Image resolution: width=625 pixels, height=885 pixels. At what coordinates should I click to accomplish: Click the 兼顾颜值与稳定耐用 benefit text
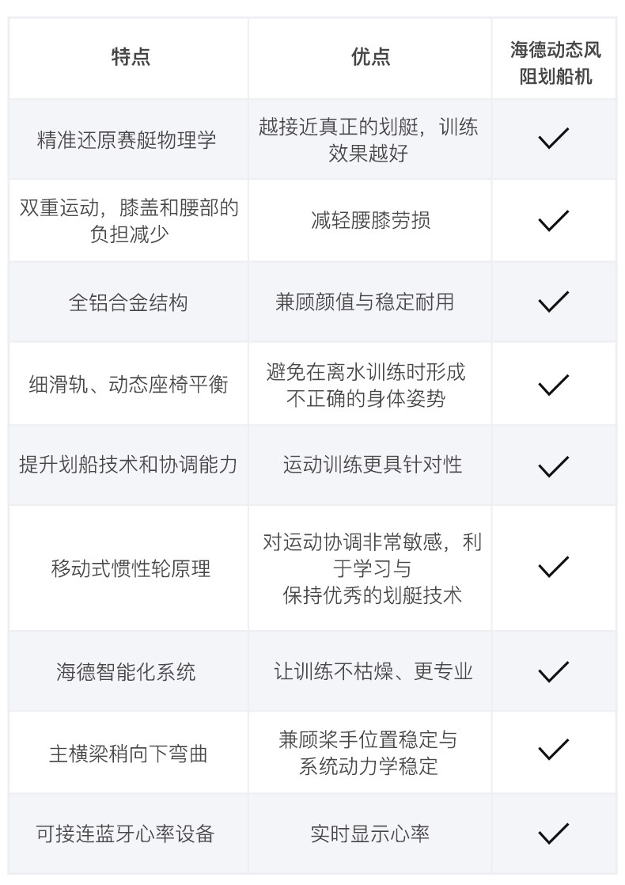(365, 302)
